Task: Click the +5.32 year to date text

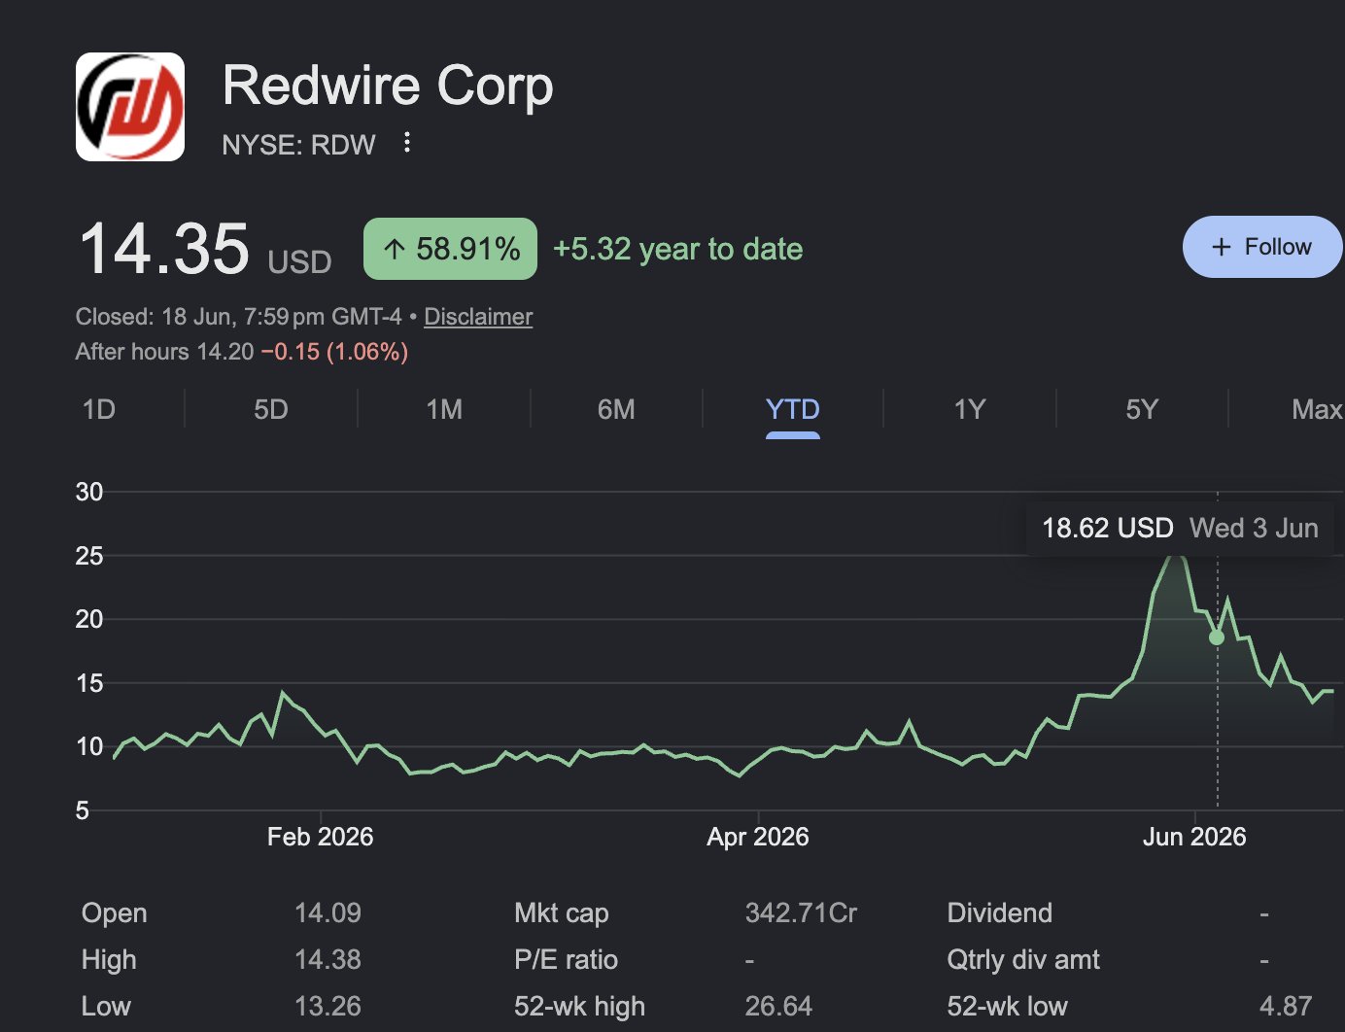Action: [x=677, y=249]
